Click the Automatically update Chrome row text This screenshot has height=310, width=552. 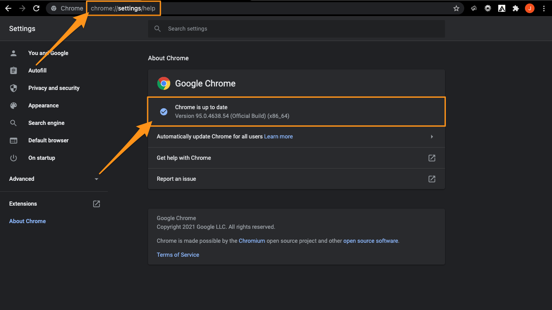tap(210, 136)
